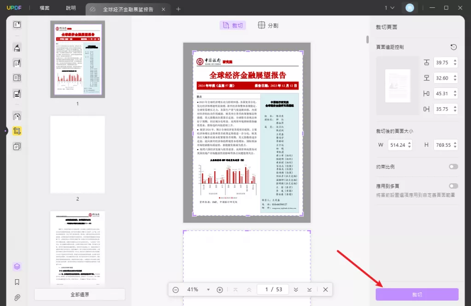The width and height of the screenshot is (471, 306).
Task: Open the 檔案 menu
Action: [45, 8]
